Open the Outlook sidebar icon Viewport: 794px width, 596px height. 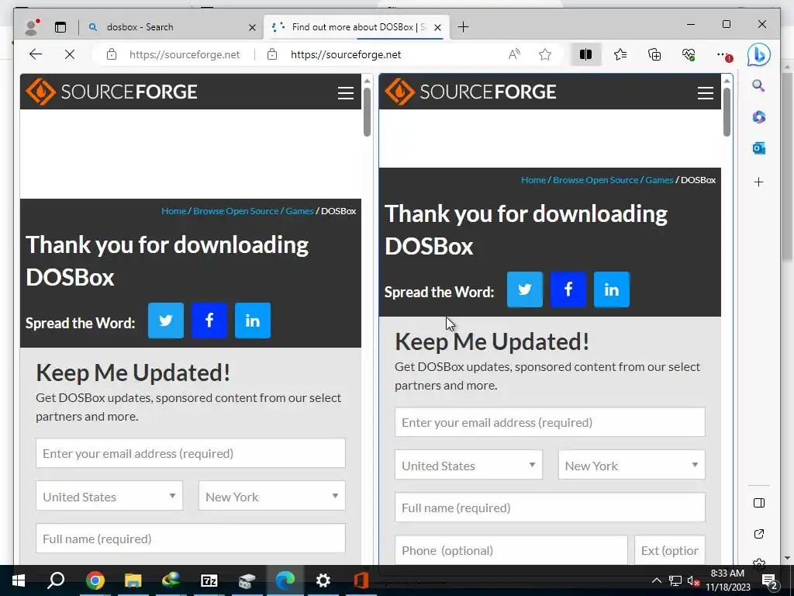(758, 148)
